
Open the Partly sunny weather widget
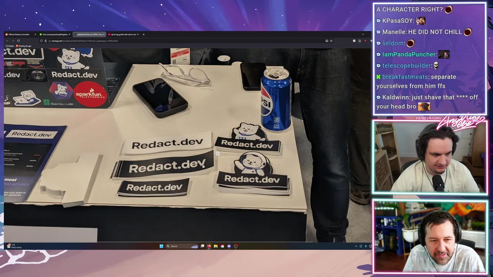15,246
